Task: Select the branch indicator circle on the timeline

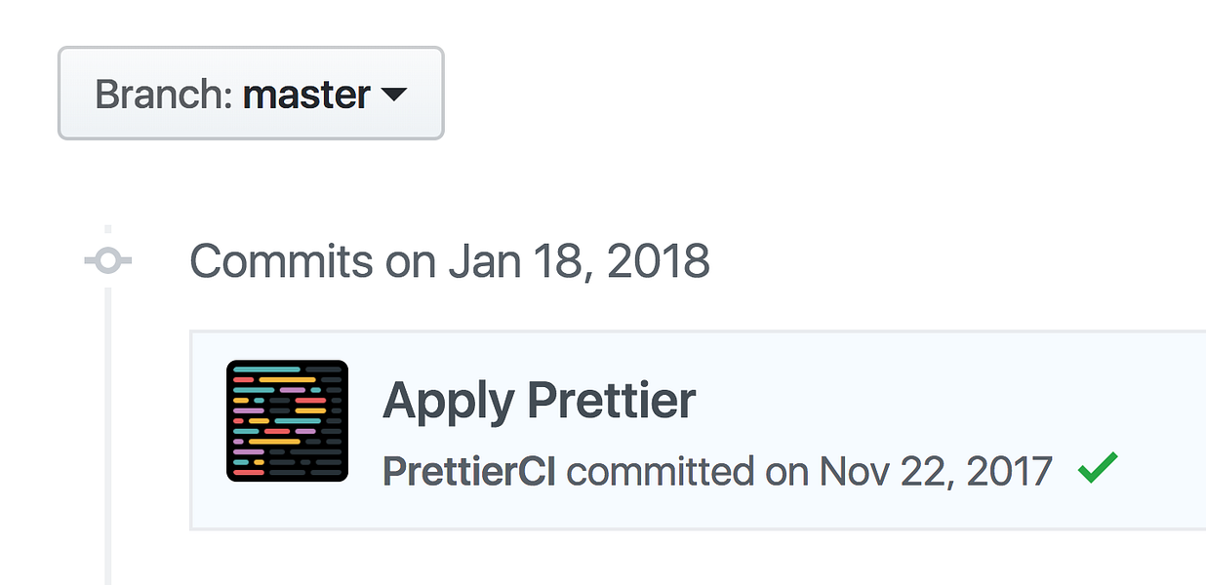Action: click(107, 258)
